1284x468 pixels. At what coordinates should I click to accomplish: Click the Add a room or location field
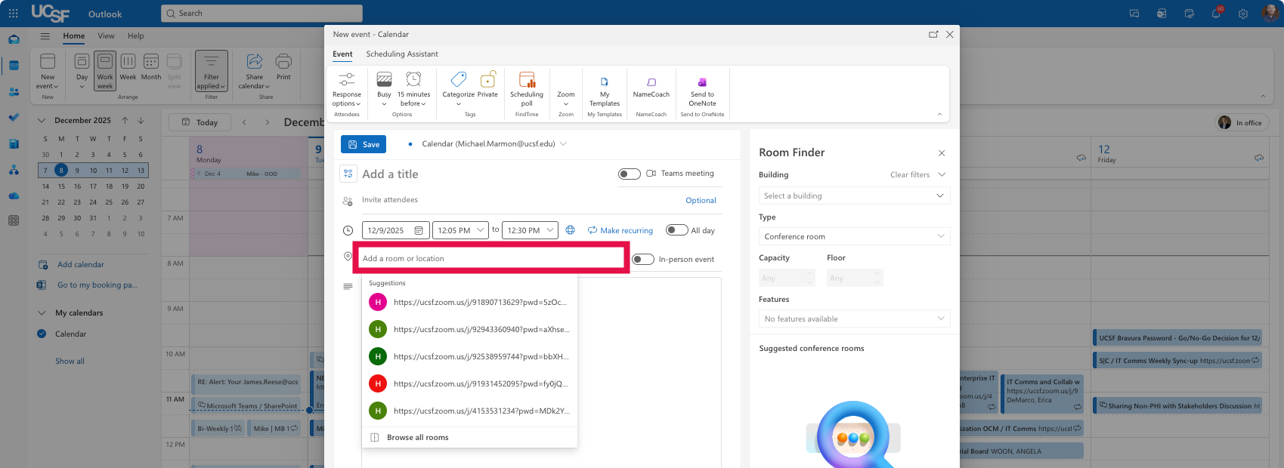(491, 258)
